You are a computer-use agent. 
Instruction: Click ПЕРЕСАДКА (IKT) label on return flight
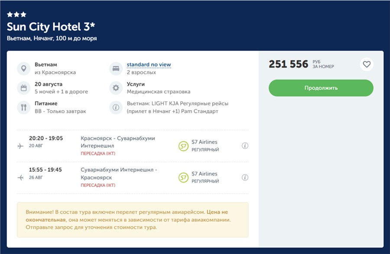click(x=98, y=185)
